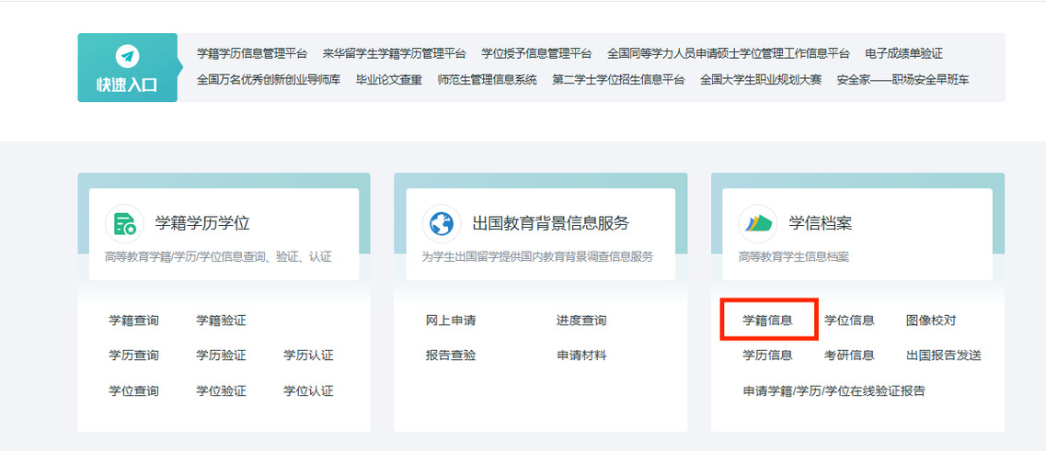Click the 快速入口 label

pos(127,85)
